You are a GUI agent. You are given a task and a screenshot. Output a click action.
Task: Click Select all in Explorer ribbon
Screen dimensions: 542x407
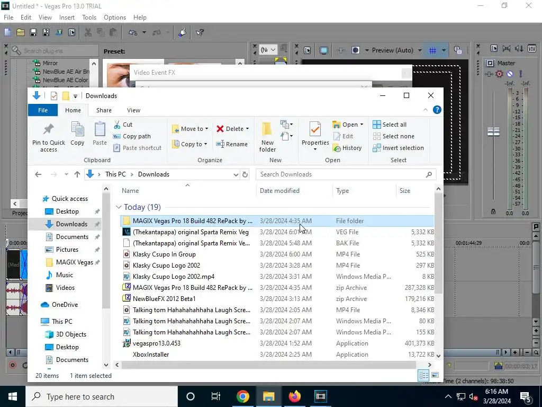click(390, 125)
